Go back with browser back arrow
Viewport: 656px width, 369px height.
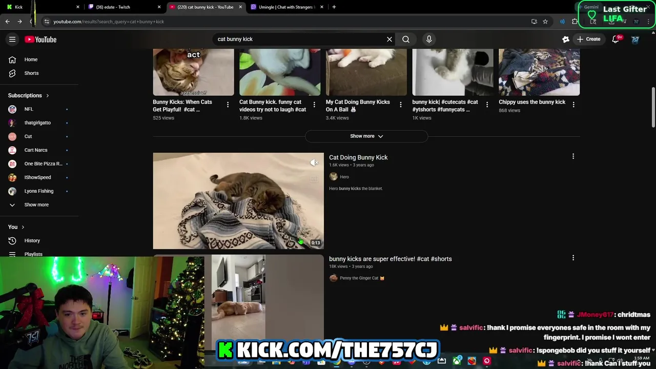pyautogui.click(x=7, y=22)
